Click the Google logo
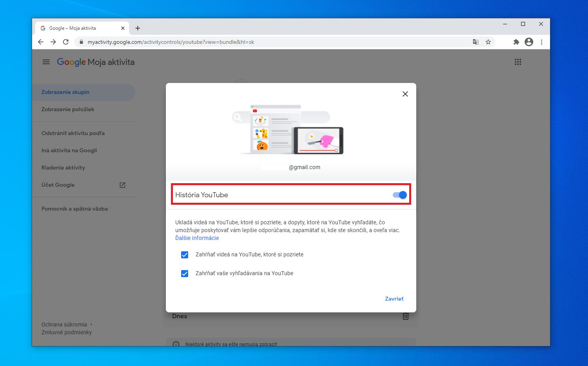 click(71, 62)
